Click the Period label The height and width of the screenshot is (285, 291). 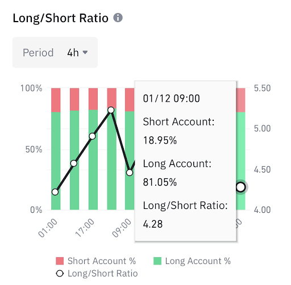click(38, 52)
